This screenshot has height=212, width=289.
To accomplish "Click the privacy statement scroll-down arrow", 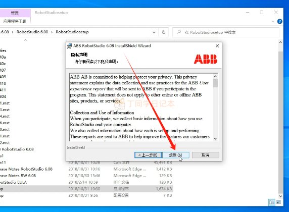I will (x=215, y=138).
